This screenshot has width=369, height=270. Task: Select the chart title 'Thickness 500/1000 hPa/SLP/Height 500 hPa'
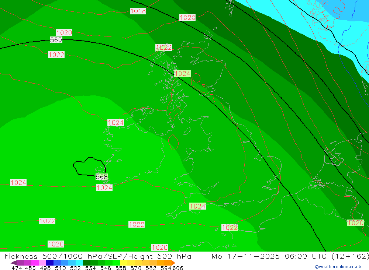[x=96, y=256]
